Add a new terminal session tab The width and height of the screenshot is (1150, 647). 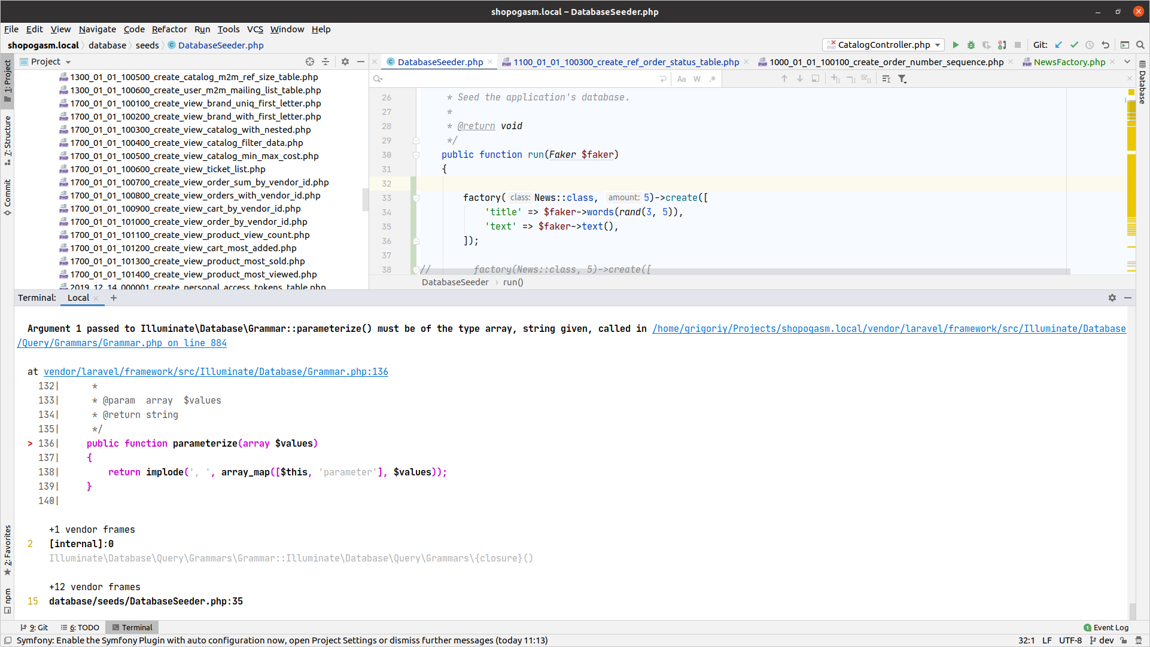click(114, 298)
